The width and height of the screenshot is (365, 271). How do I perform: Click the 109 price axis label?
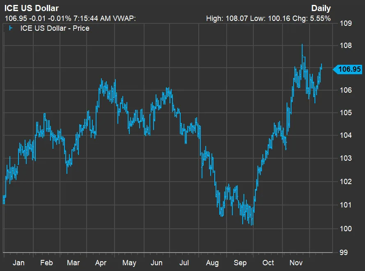[346, 23]
